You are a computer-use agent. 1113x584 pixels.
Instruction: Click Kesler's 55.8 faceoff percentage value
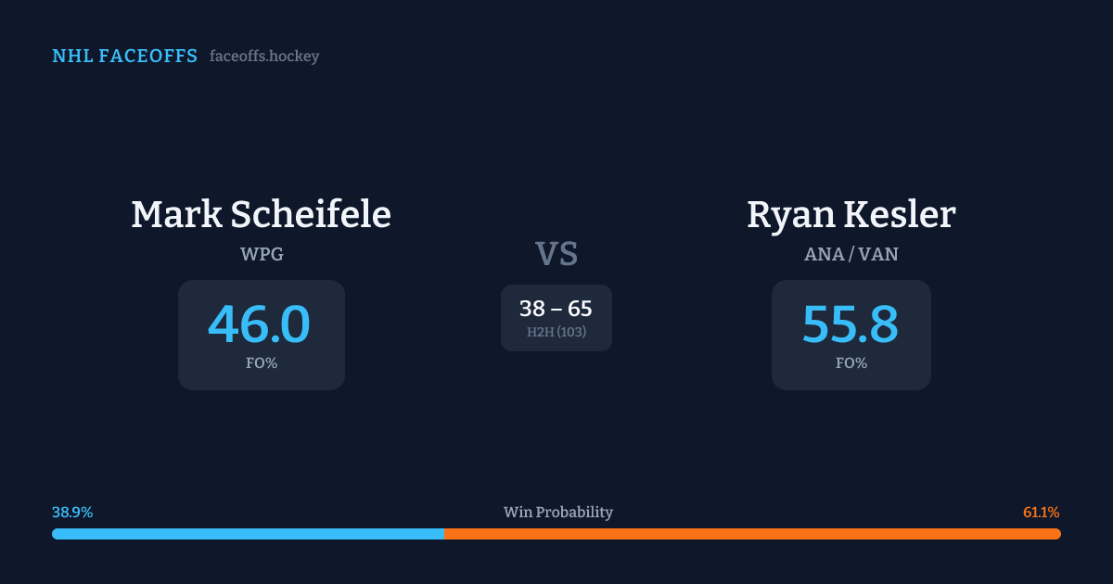(850, 324)
